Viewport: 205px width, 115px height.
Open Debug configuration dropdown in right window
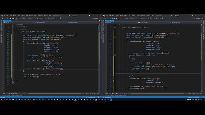pos(127,18)
